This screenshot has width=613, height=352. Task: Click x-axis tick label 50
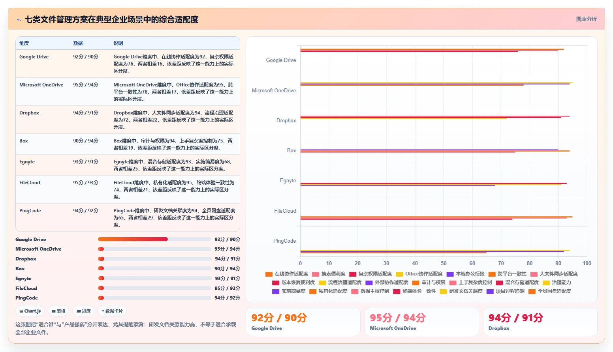444,263
